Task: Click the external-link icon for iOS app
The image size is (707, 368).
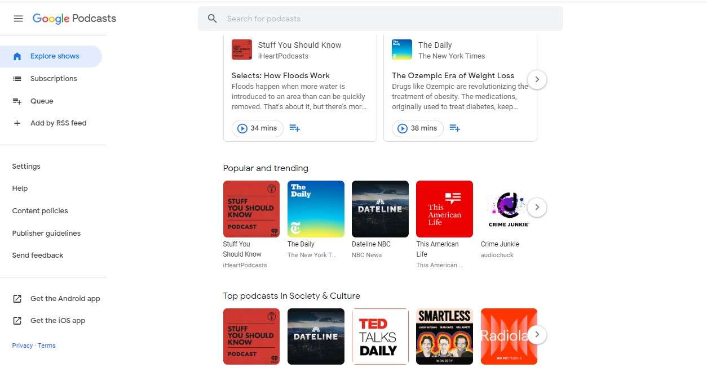Action: tap(17, 321)
